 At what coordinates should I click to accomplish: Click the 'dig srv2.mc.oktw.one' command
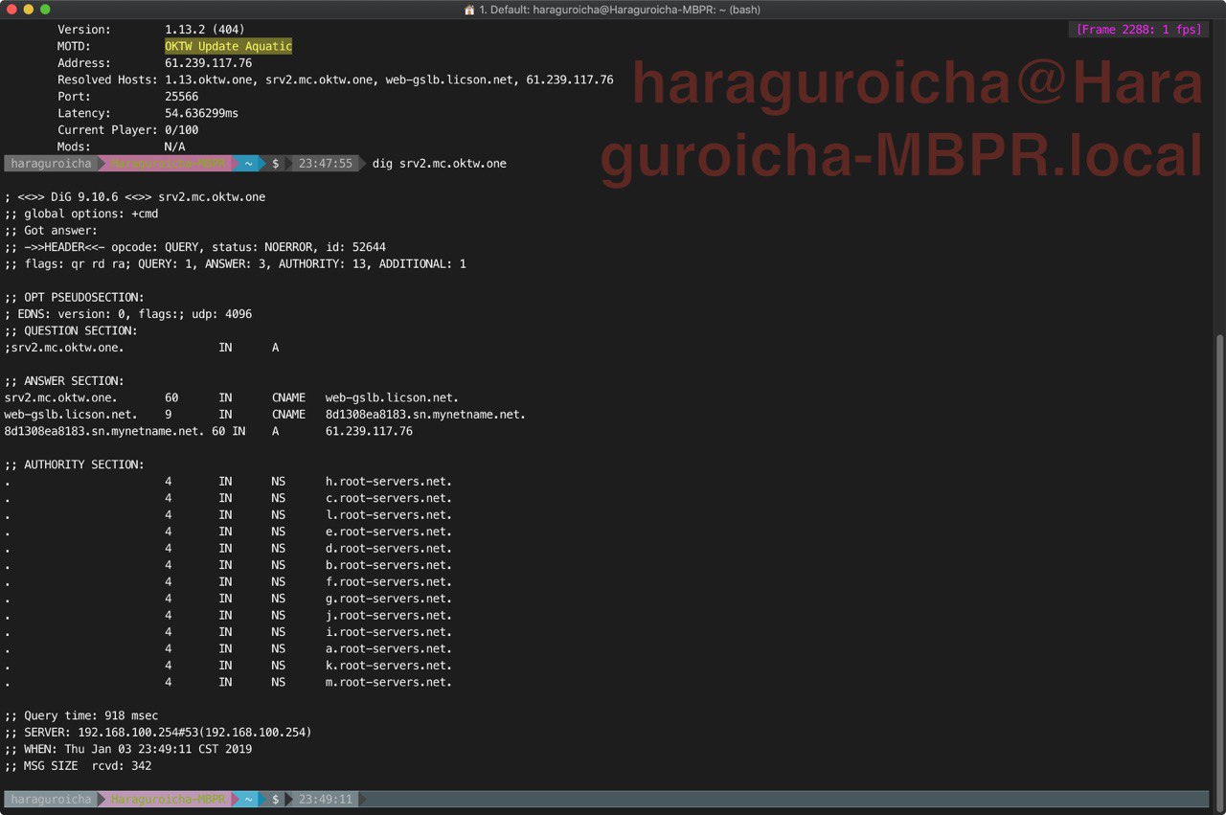pyautogui.click(x=440, y=164)
